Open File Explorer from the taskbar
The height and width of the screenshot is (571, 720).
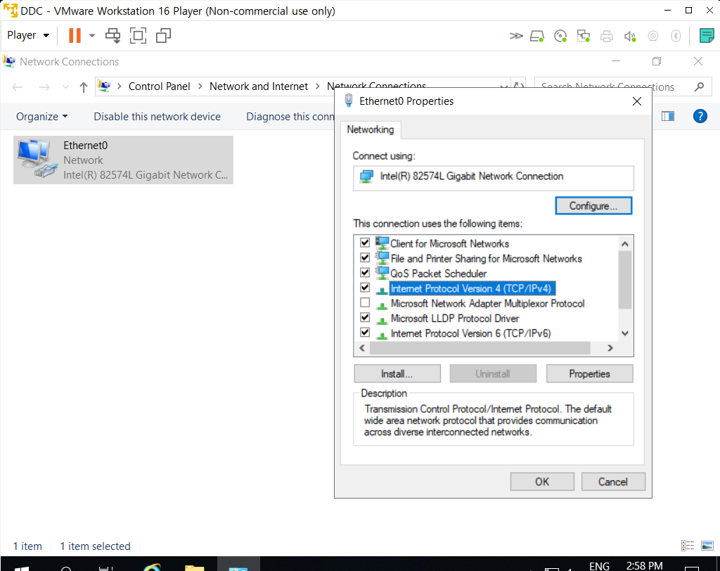point(194,567)
